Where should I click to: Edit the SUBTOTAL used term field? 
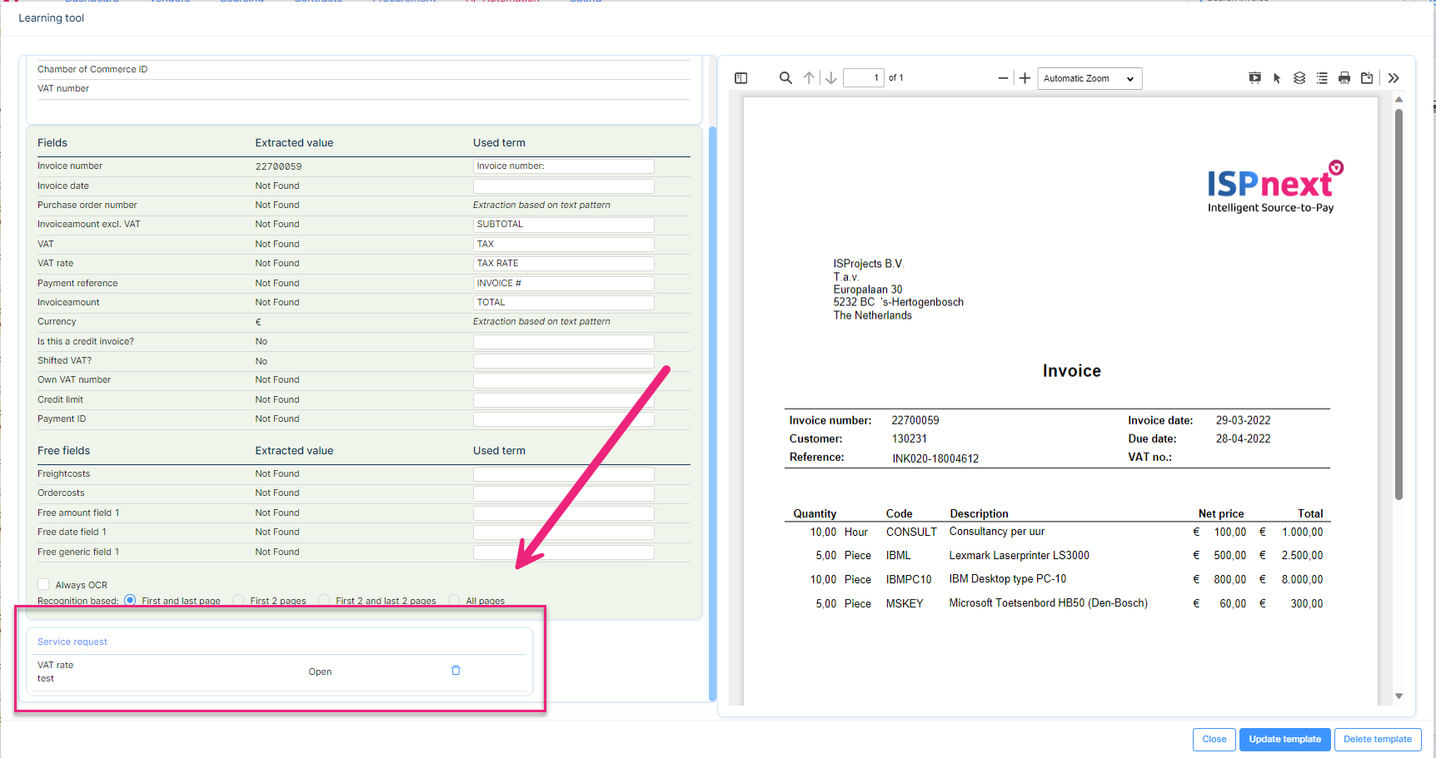tap(564, 225)
